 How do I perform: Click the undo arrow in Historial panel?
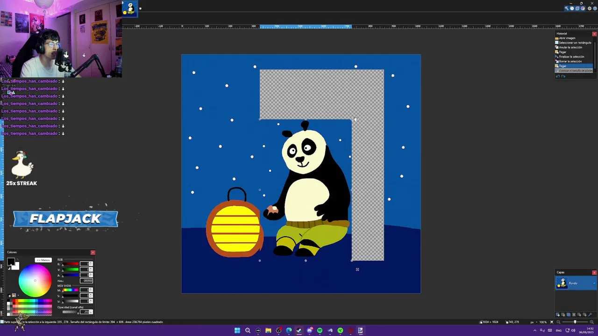(557, 76)
